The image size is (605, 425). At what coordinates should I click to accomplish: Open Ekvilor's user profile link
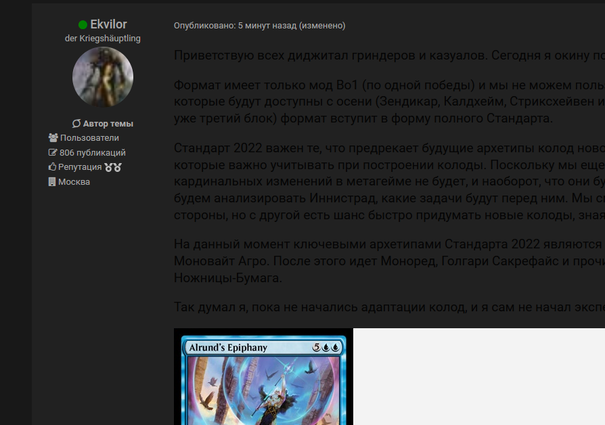(x=108, y=24)
